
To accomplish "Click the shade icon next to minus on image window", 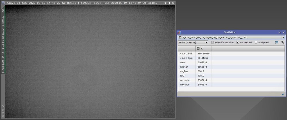I will pos(166,3).
